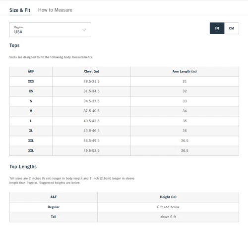Click the S size row label
Image resolution: width=248 pixels, height=230 pixels.
pyautogui.click(x=31, y=101)
